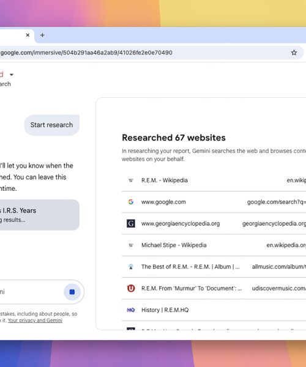Click the Georgia Encyclopedia G favicon
Image resolution: width=306 pixels, height=367 pixels.
pyautogui.click(x=131, y=223)
